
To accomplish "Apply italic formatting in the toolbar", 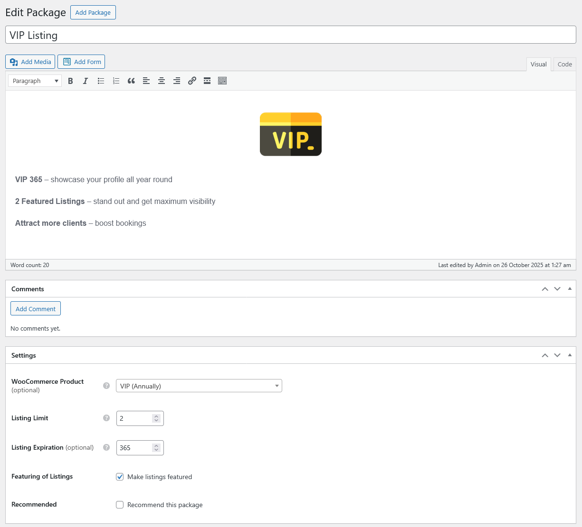I will pyautogui.click(x=86, y=81).
